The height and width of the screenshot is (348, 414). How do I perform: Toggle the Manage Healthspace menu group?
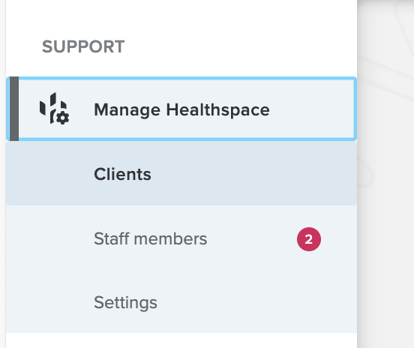pos(181,109)
